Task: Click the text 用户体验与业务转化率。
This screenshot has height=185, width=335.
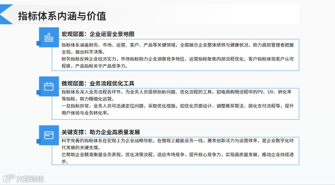Action: coord(86,113)
